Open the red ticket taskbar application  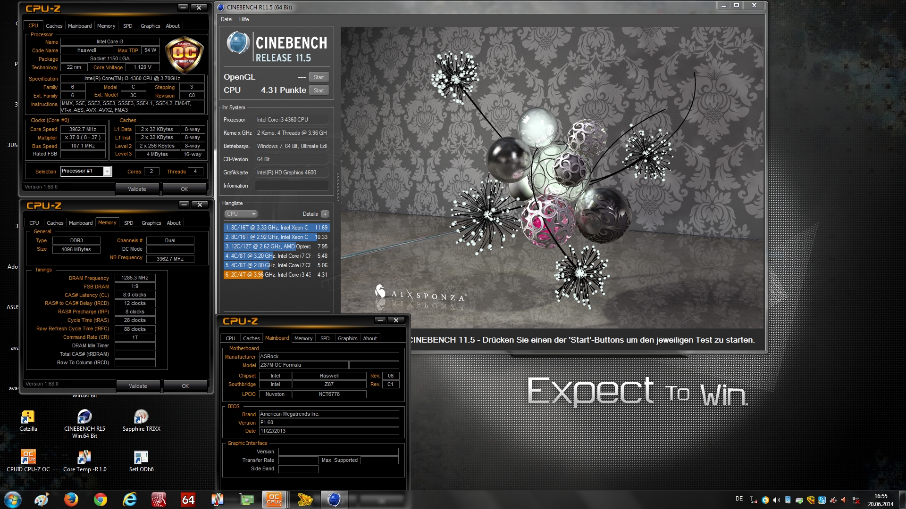pyautogui.click(x=159, y=500)
